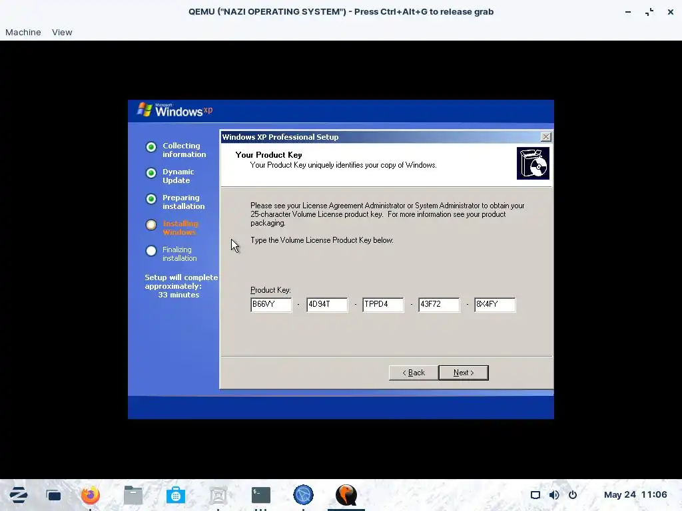Click the QEMU window title text
The width and height of the screenshot is (682, 511).
coord(341,12)
